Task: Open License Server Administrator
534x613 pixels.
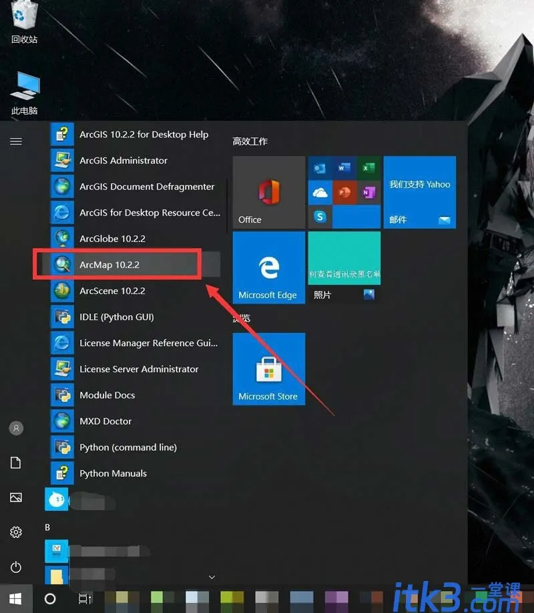Action: pyautogui.click(x=135, y=369)
